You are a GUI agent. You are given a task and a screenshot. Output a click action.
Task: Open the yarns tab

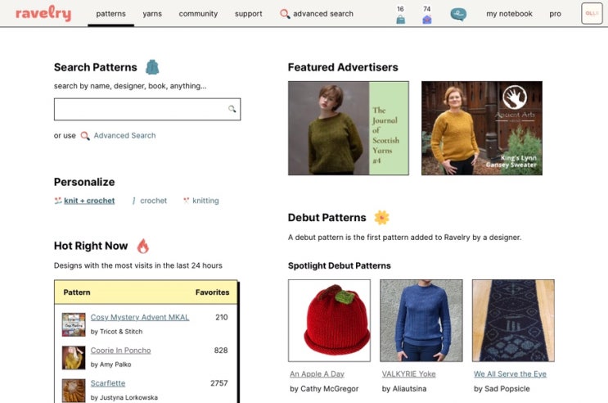tap(152, 14)
